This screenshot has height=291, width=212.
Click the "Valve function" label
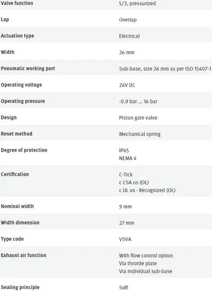17,3
